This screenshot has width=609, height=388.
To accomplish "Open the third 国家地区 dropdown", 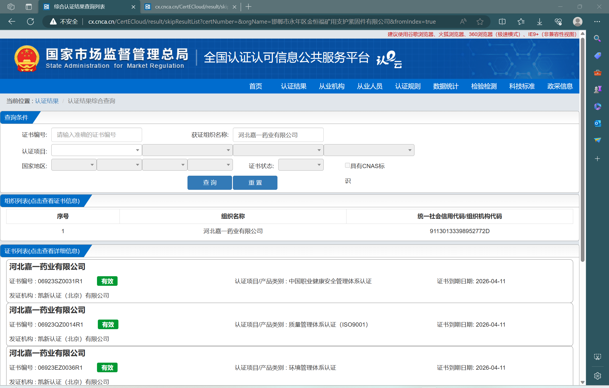I will point(165,165).
